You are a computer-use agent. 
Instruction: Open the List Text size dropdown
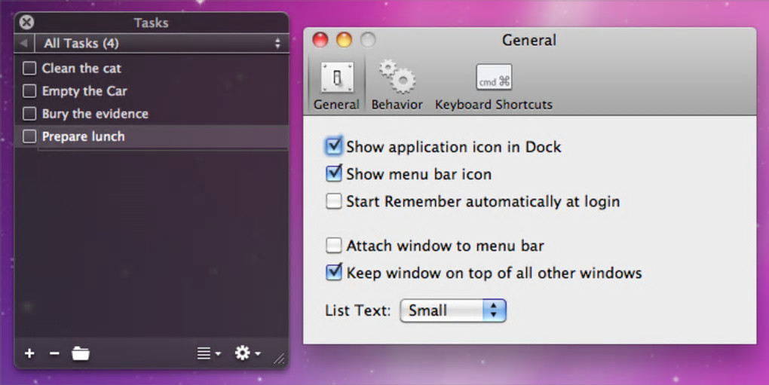(x=452, y=310)
